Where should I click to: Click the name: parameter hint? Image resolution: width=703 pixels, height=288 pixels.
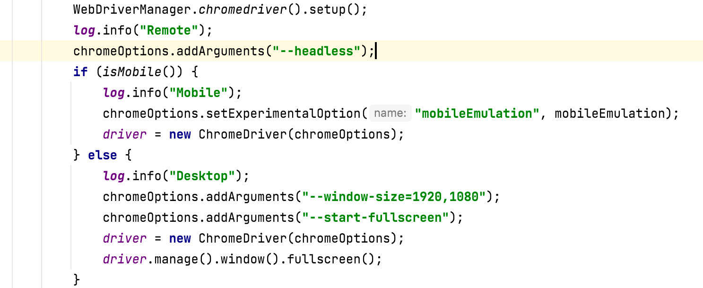390,113
